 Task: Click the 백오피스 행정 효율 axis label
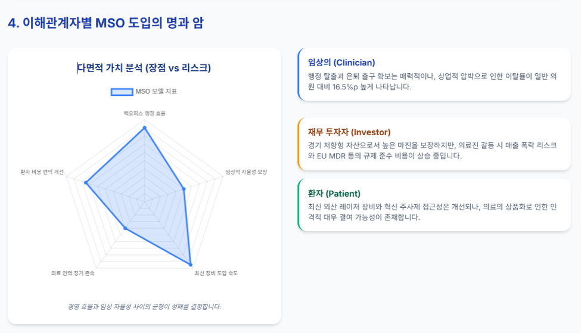pyautogui.click(x=145, y=113)
